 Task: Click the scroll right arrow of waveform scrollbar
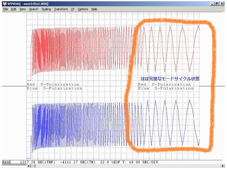(x=223, y=166)
